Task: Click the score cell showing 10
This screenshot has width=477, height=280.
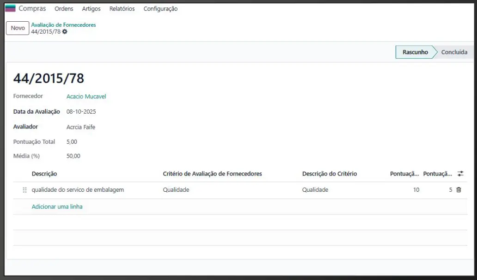Action: tap(416, 190)
